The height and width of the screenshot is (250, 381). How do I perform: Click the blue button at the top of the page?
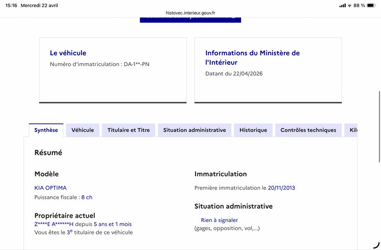[190, 20]
